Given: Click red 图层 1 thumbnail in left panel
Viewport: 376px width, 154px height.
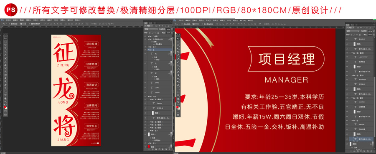Looking at the screenshot, I should coord(149,147).
